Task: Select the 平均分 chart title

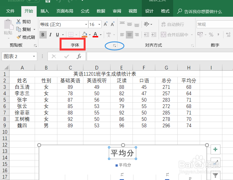Action: 123,153
